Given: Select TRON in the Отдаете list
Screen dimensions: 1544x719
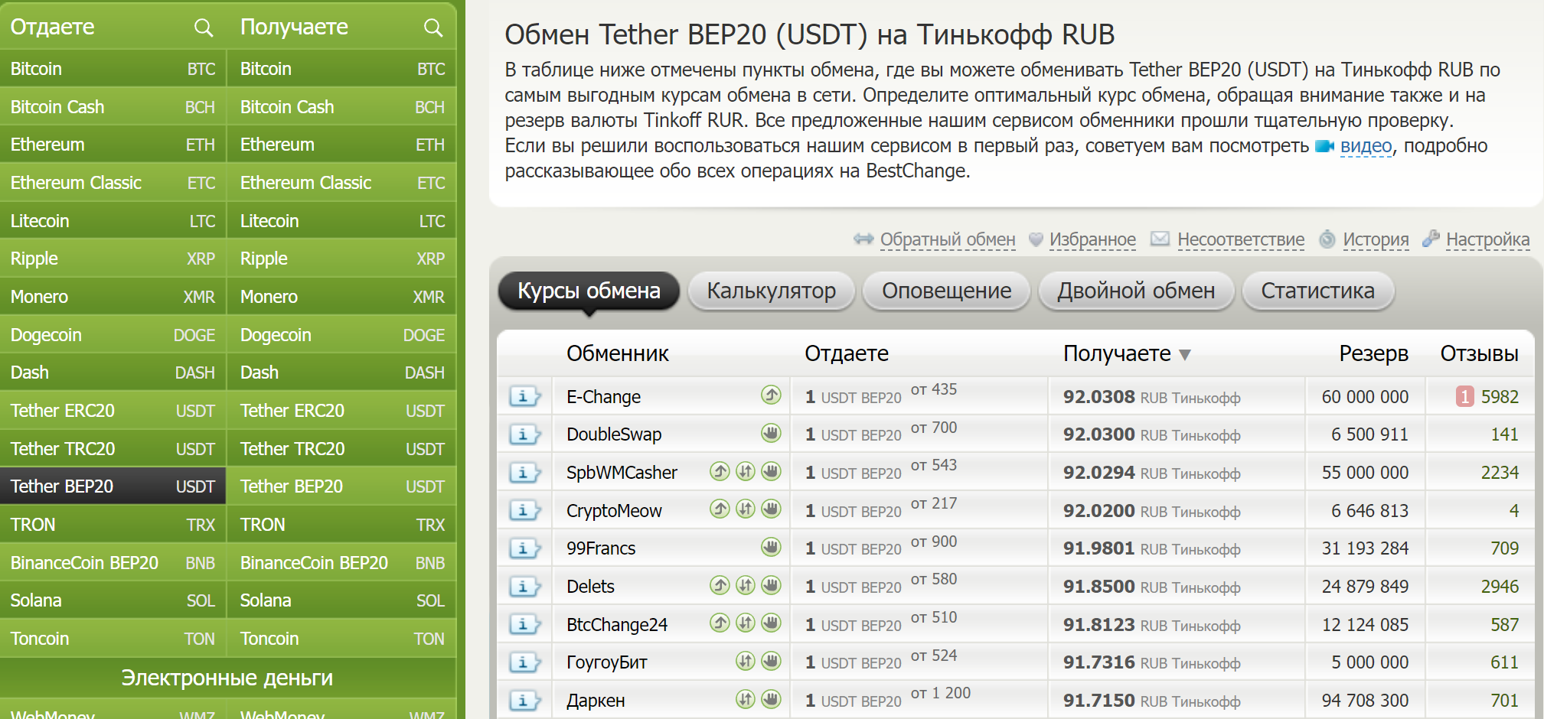Looking at the screenshot, I should click(x=113, y=525).
